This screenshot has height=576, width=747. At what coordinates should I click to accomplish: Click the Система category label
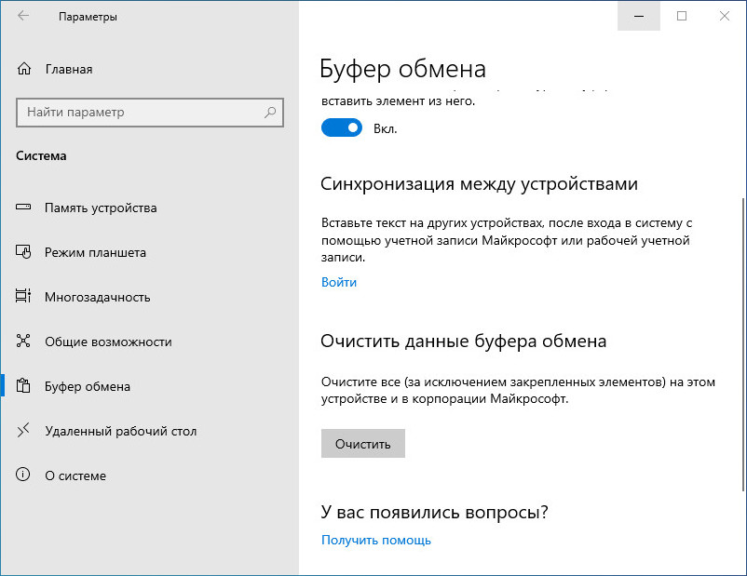[x=41, y=155]
